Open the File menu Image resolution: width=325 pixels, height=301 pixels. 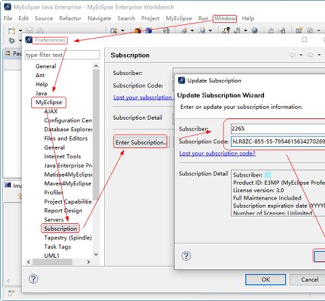click(x=8, y=18)
